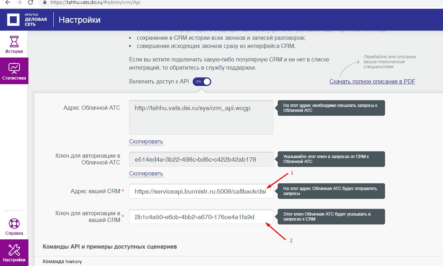Click the 'Команда history' heading

[62, 262]
